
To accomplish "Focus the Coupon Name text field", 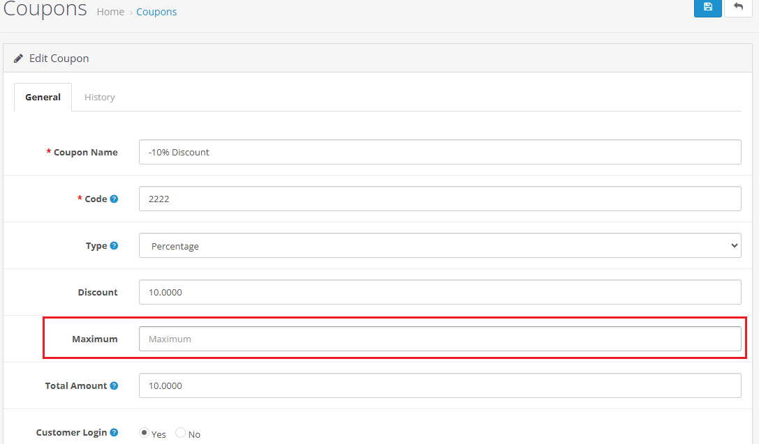I will tap(440, 152).
